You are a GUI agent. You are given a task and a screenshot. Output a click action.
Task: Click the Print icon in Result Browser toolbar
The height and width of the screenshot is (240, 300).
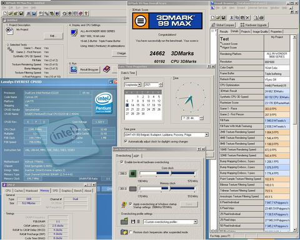[x=261, y=17]
